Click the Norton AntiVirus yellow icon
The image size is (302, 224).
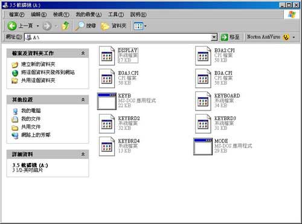tap(286, 37)
